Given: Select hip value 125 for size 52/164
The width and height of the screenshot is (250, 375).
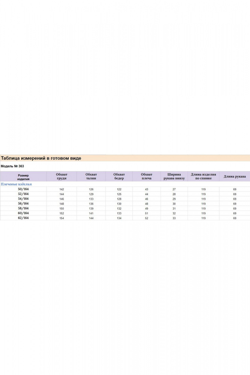Looking at the screenshot, I should pos(119,194).
